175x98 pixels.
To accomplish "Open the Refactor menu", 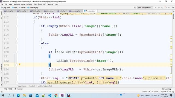I will pyautogui.click(x=29, y=4).
